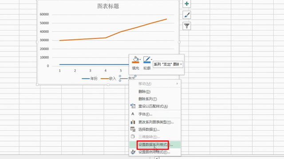Select the 年份 legend entry
This screenshot has width=284, height=159.
point(90,79)
